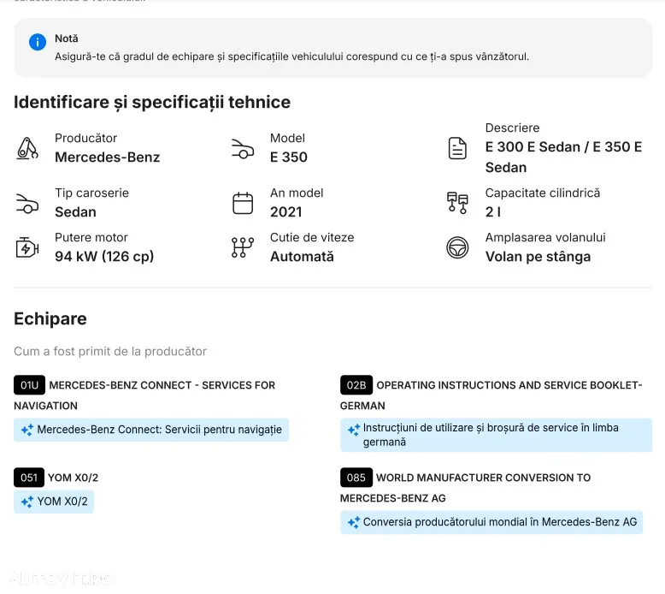Click 'OPERATING INSTRUCTIONS AND SERVICE BOOKLET-GERMAN' text
The width and height of the screenshot is (665, 594).
[491, 395]
